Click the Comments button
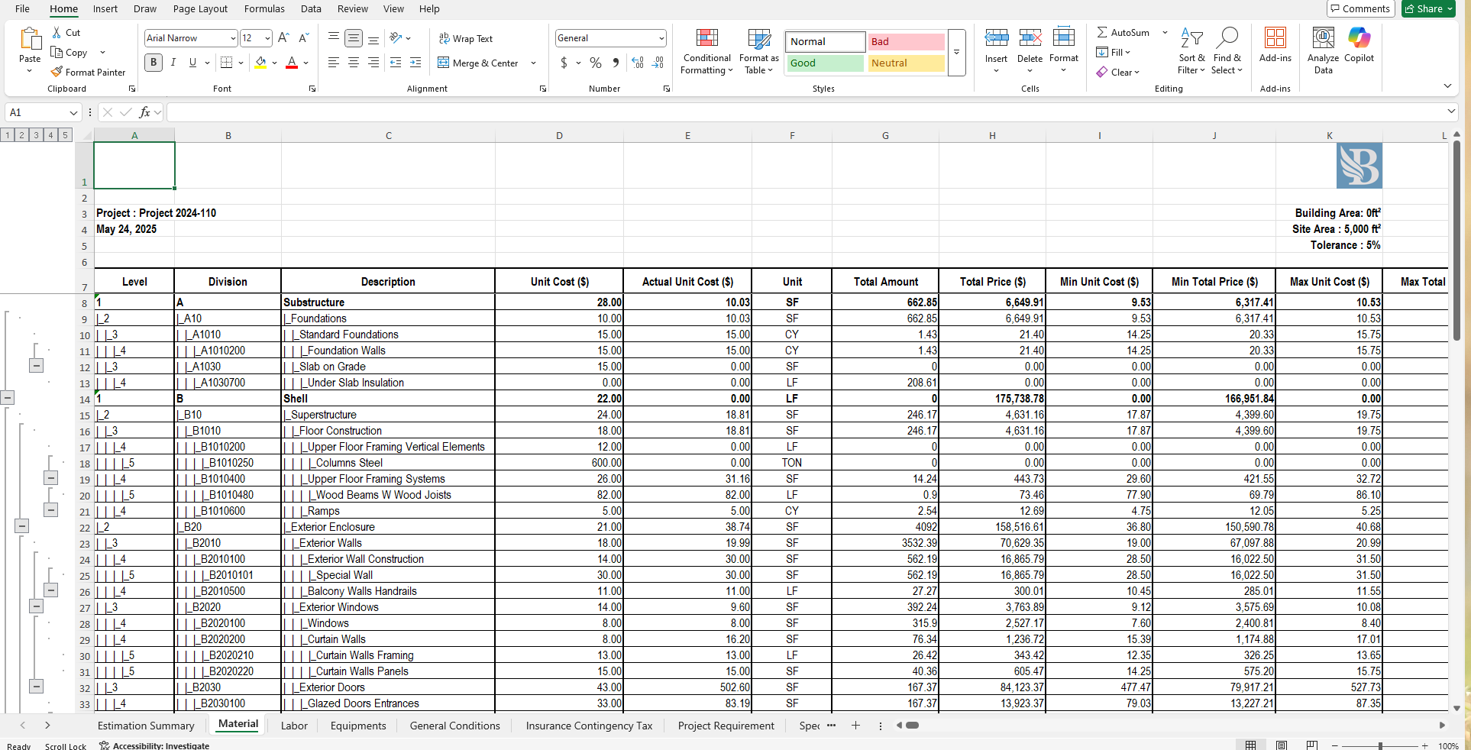This screenshot has width=1471, height=750. (x=1360, y=9)
